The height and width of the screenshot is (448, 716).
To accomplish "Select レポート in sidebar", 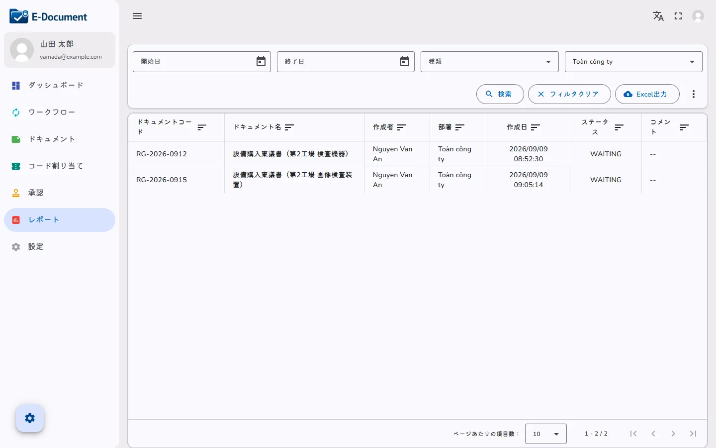I will click(60, 220).
